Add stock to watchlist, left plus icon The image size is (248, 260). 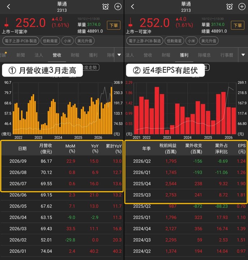(118, 7)
